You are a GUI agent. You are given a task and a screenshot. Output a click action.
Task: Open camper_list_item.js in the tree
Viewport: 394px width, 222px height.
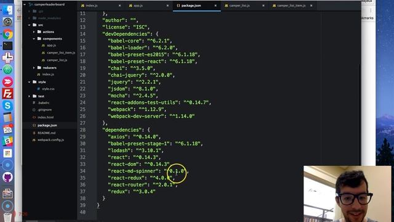[x=61, y=53]
